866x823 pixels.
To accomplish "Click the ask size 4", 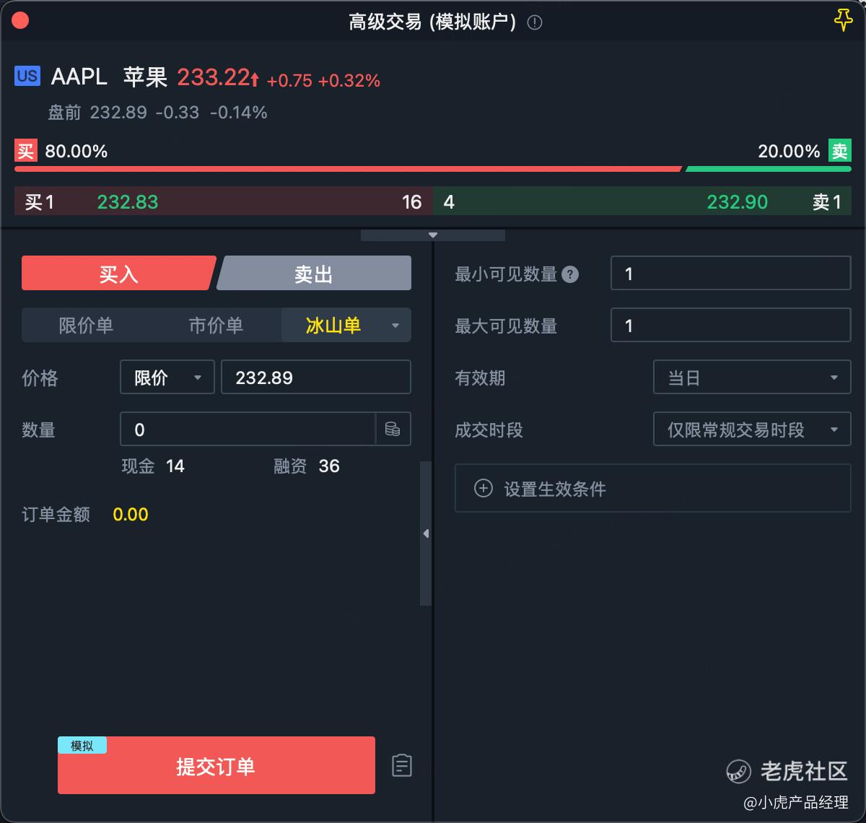I will tap(449, 202).
